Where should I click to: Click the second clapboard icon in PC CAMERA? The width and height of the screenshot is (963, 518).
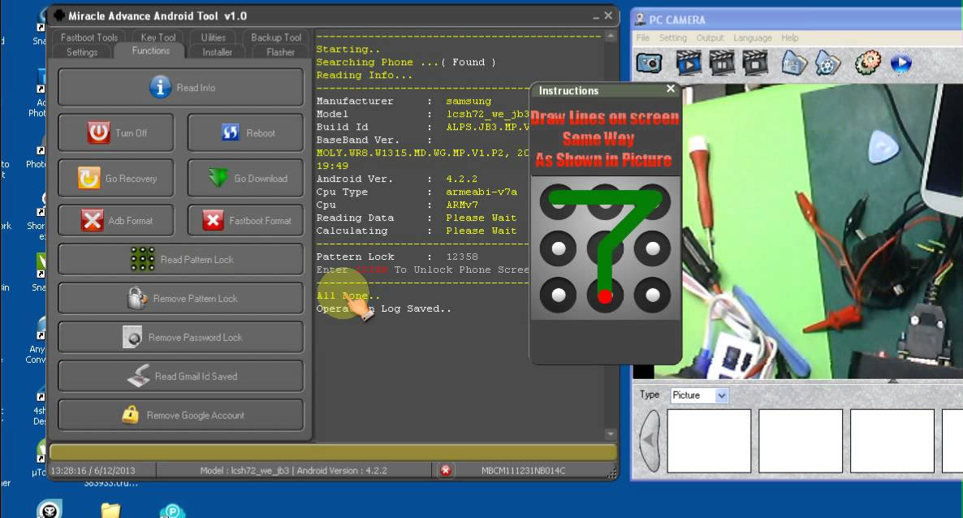pos(722,63)
